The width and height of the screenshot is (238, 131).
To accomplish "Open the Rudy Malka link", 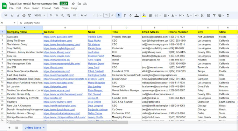I will click(x=94, y=41).
